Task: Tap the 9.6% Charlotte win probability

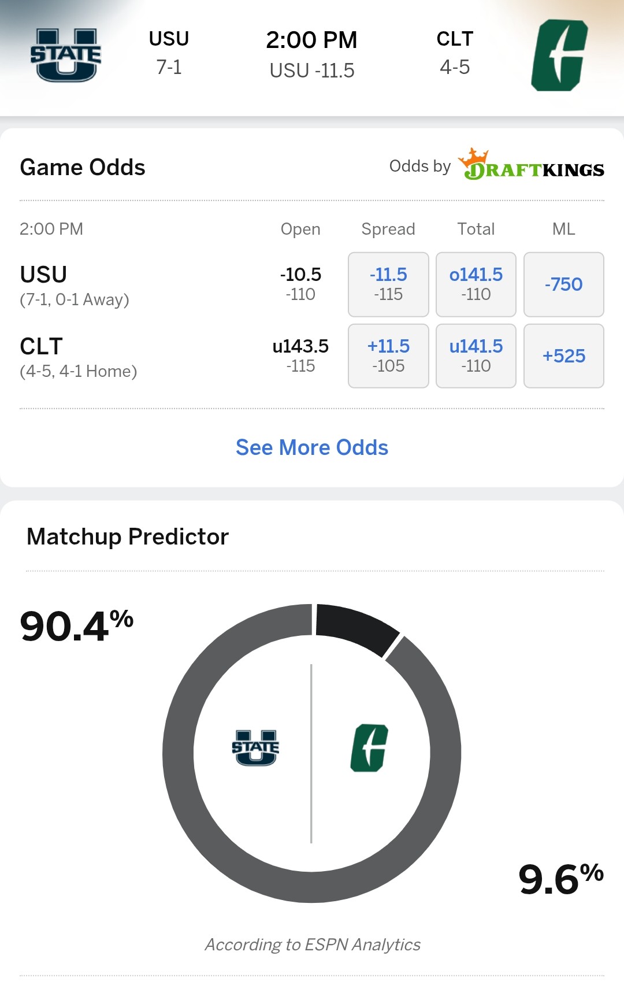Action: click(560, 879)
